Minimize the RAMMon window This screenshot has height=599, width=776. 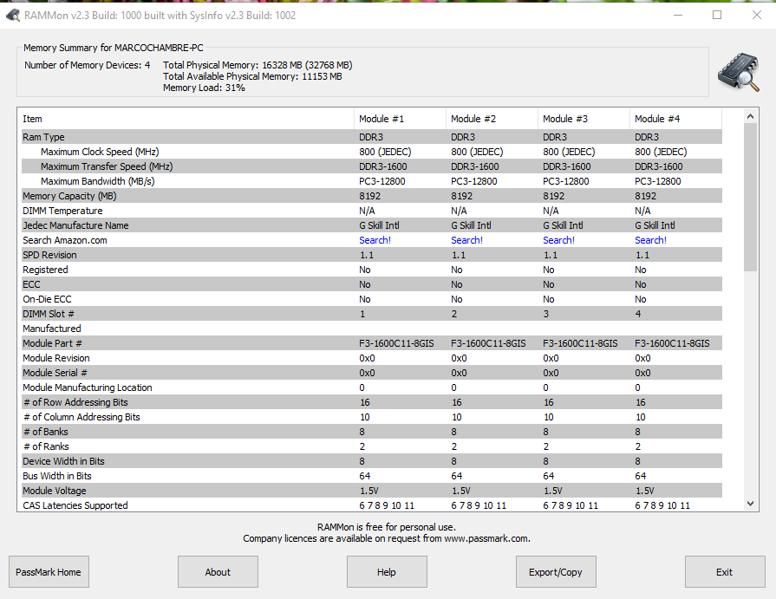[678, 15]
